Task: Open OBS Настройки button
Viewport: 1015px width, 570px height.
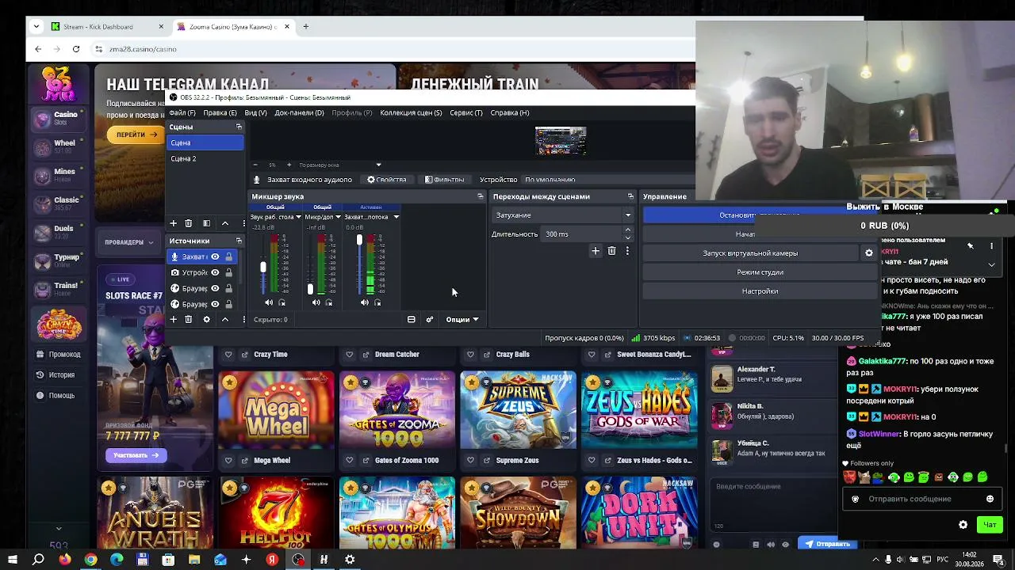Action: 760,291
